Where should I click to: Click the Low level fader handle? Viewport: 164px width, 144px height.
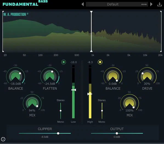point(74,90)
